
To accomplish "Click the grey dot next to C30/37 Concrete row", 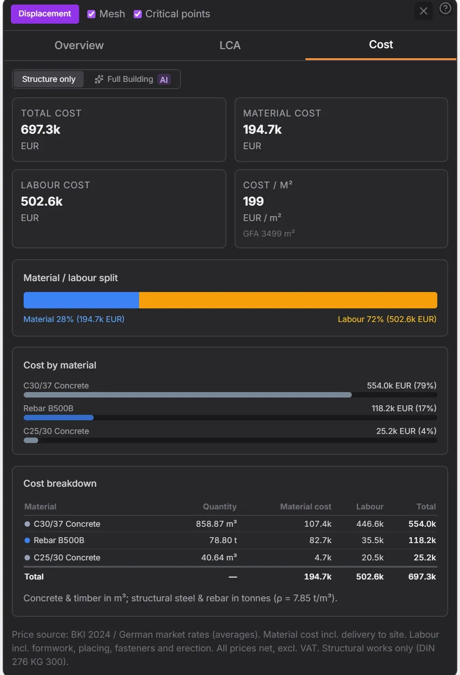I will [x=27, y=524].
